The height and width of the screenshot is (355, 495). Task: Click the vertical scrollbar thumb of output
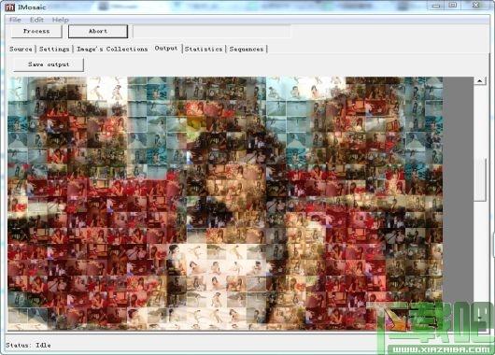(x=480, y=179)
